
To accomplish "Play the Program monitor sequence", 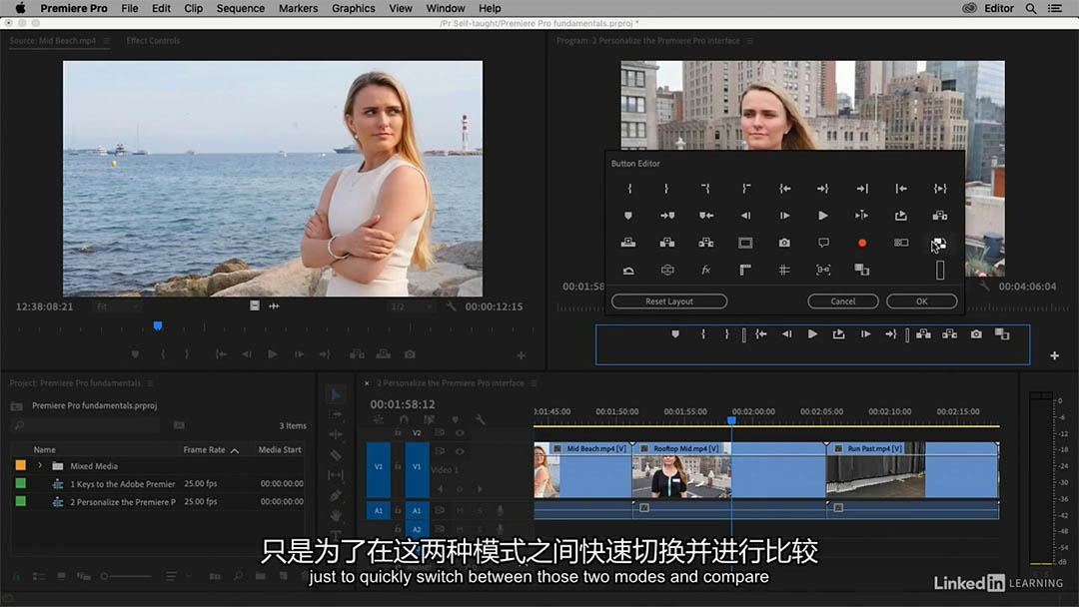I will 812,334.
